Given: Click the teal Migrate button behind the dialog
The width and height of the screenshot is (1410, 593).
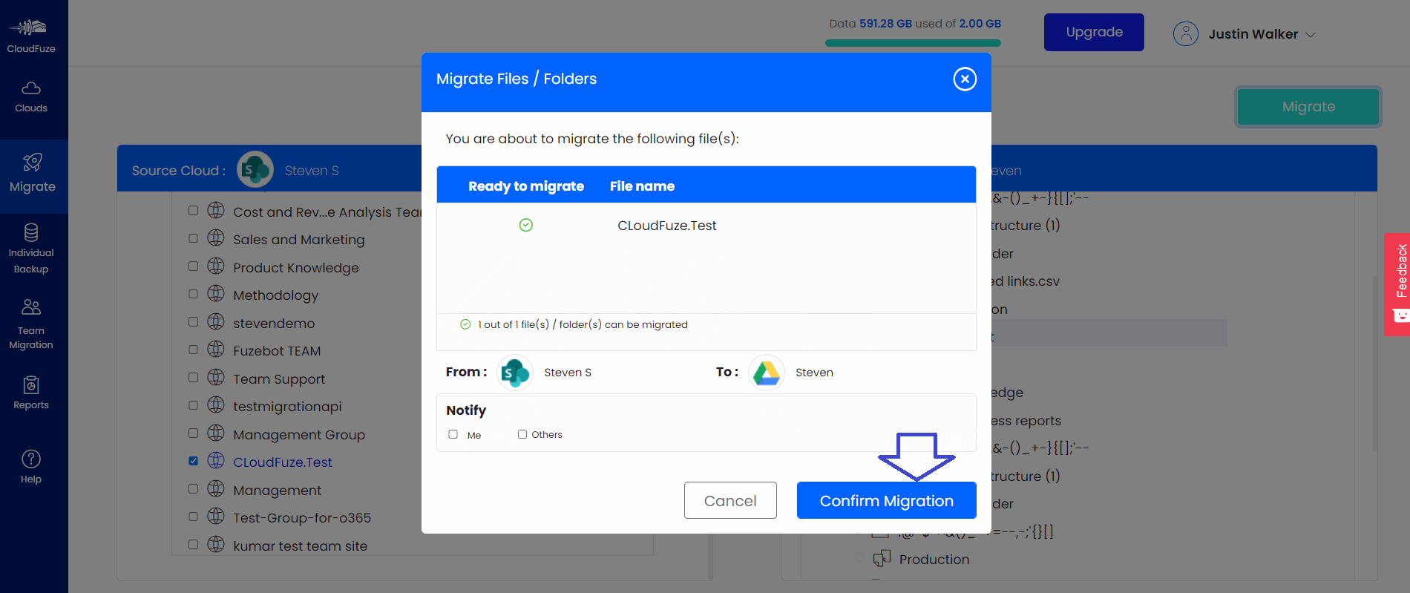Looking at the screenshot, I should click(1308, 107).
